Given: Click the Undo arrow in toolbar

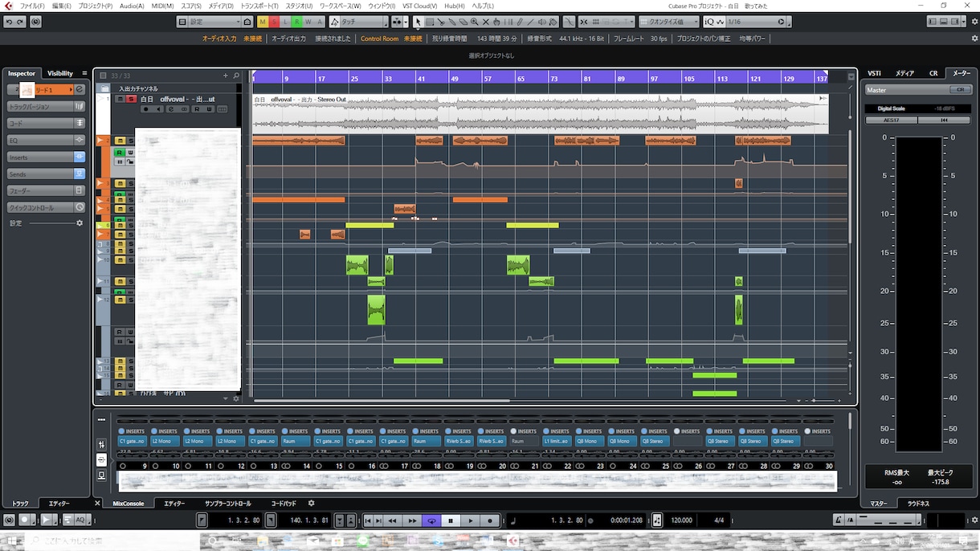Looking at the screenshot, I should (x=9, y=22).
